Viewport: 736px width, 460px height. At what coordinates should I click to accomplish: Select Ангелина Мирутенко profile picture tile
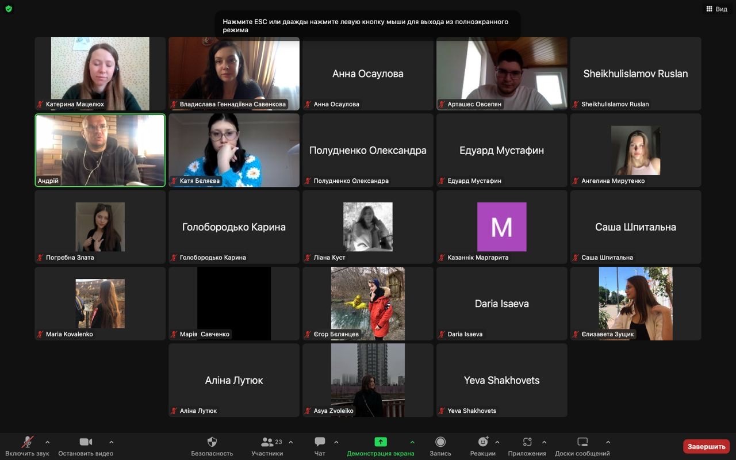click(636, 150)
